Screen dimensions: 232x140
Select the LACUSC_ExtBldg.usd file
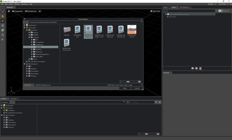pos(110,32)
